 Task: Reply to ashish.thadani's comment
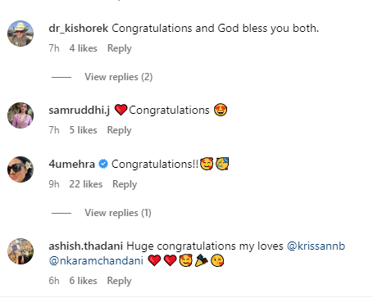[x=119, y=281]
